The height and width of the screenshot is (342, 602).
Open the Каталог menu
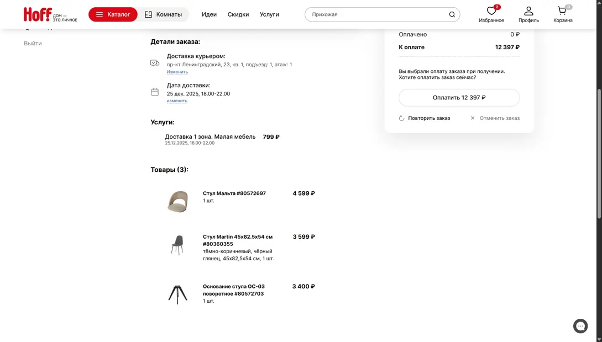point(113,14)
